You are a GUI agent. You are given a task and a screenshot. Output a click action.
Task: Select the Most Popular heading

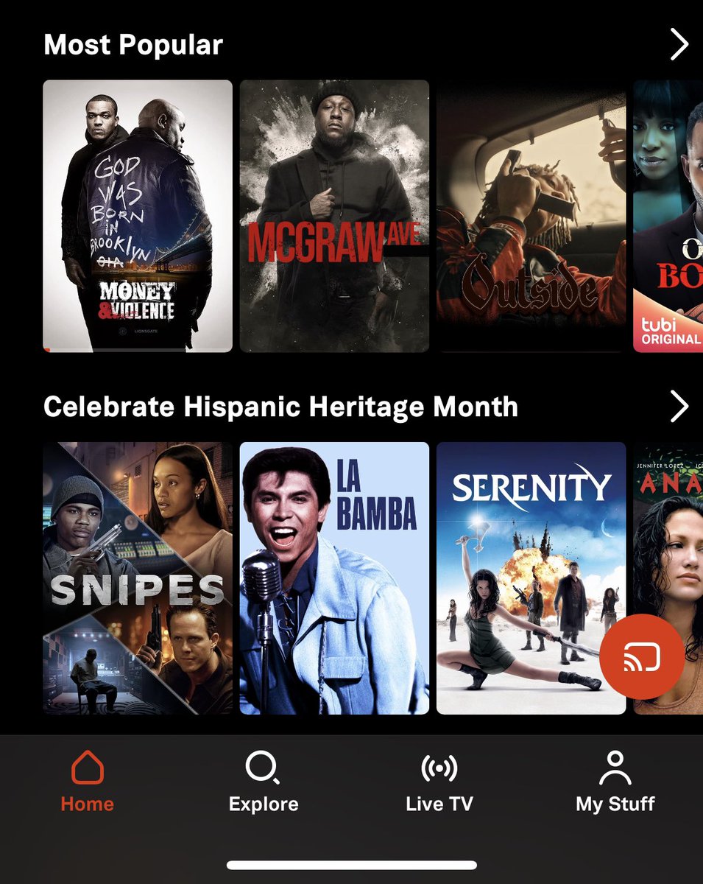[x=133, y=45]
